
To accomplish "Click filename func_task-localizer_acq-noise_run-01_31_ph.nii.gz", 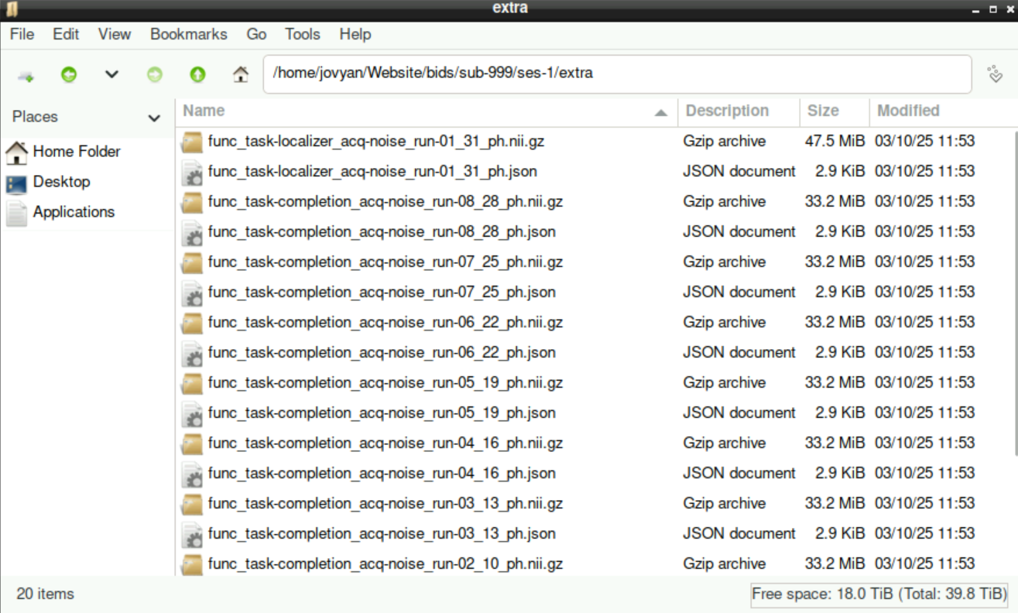I will pos(376,142).
